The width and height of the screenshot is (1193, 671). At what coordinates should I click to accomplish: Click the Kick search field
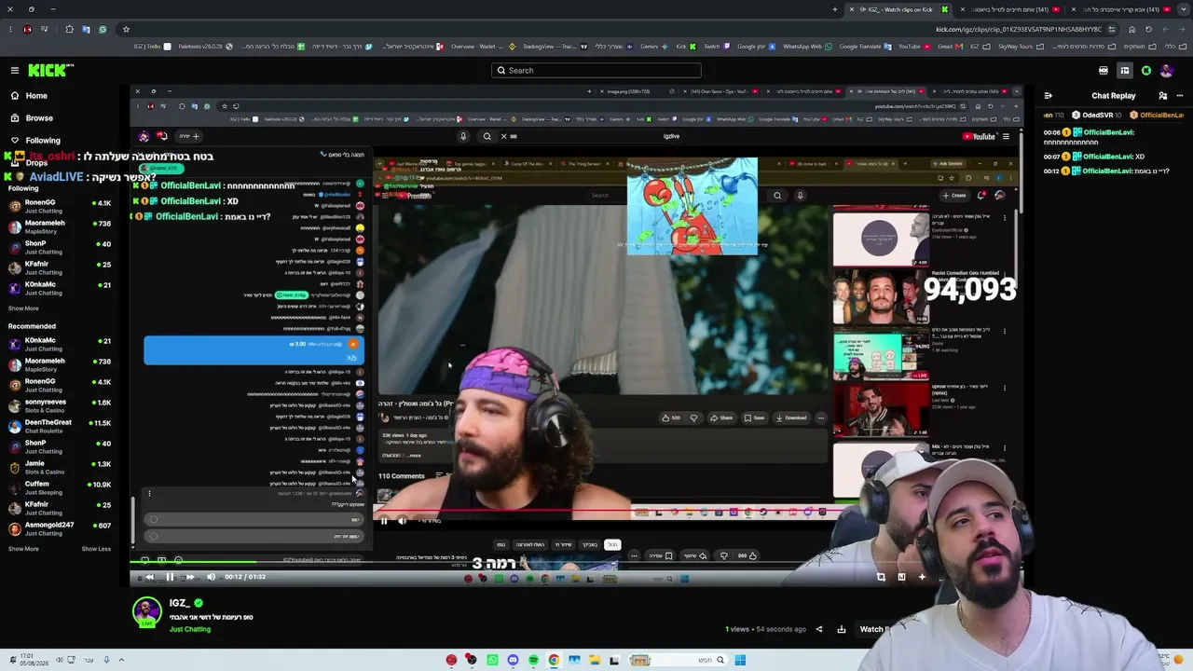[x=596, y=70]
